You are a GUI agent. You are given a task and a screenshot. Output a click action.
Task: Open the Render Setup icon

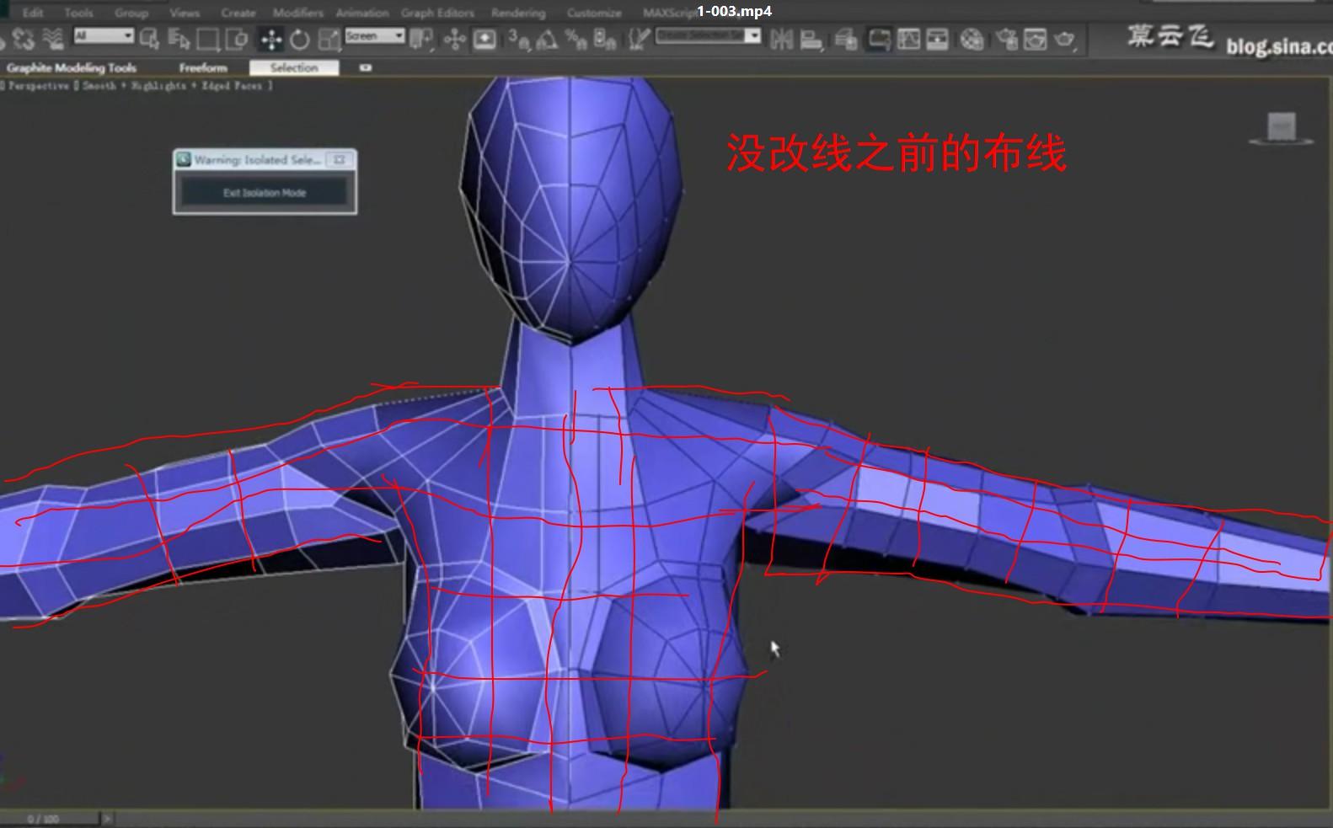click(1006, 39)
